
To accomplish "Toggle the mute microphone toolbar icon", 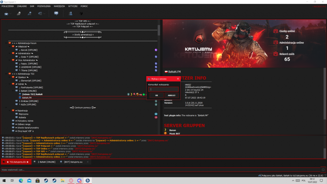I will (19, 13).
